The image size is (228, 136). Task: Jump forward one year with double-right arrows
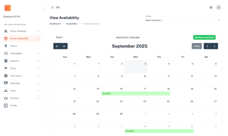64,46
